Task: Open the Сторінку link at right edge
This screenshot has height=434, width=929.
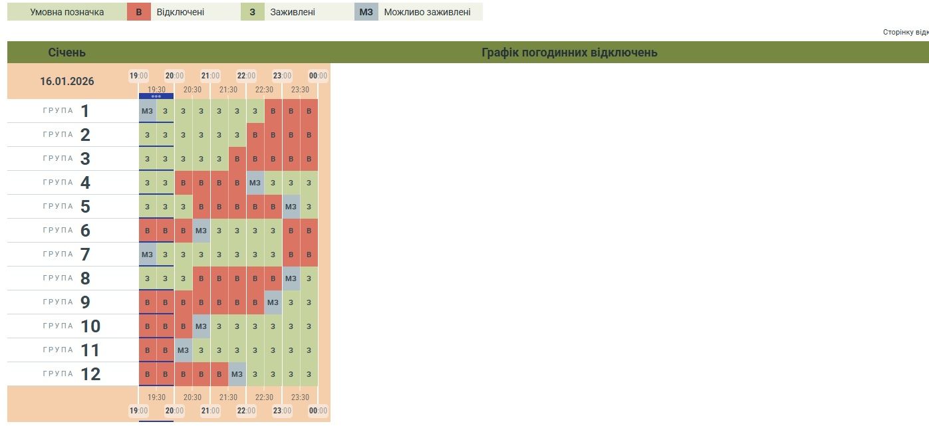Action: (x=905, y=32)
